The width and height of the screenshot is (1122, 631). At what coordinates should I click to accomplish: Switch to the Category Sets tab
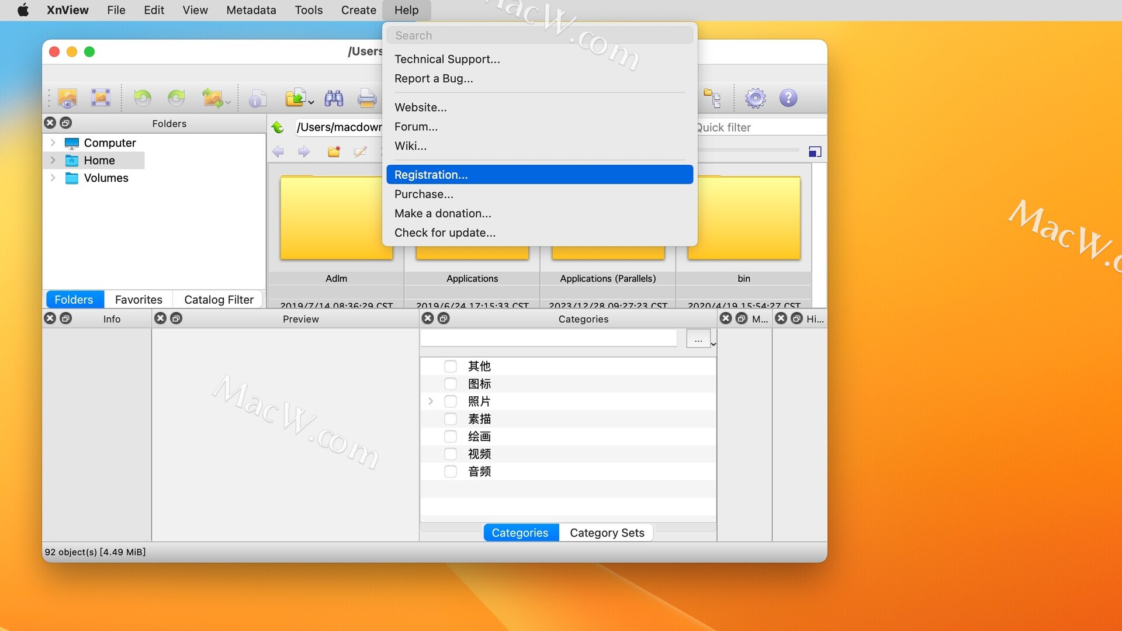coord(607,533)
